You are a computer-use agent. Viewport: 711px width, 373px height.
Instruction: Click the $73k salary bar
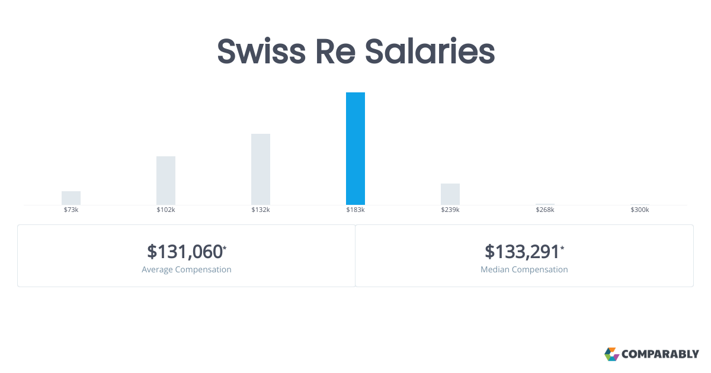click(71, 198)
